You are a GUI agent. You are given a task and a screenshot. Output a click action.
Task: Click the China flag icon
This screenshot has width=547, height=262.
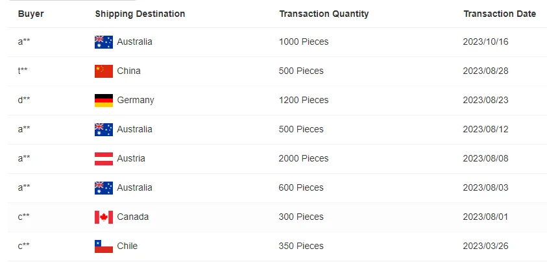pos(103,71)
